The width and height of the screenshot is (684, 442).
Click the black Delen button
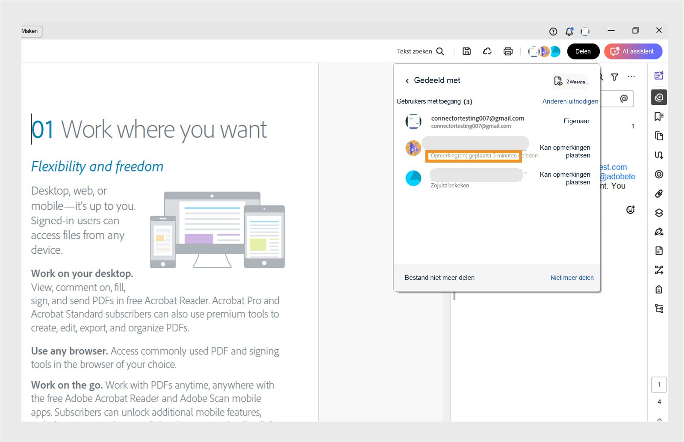pyautogui.click(x=583, y=51)
